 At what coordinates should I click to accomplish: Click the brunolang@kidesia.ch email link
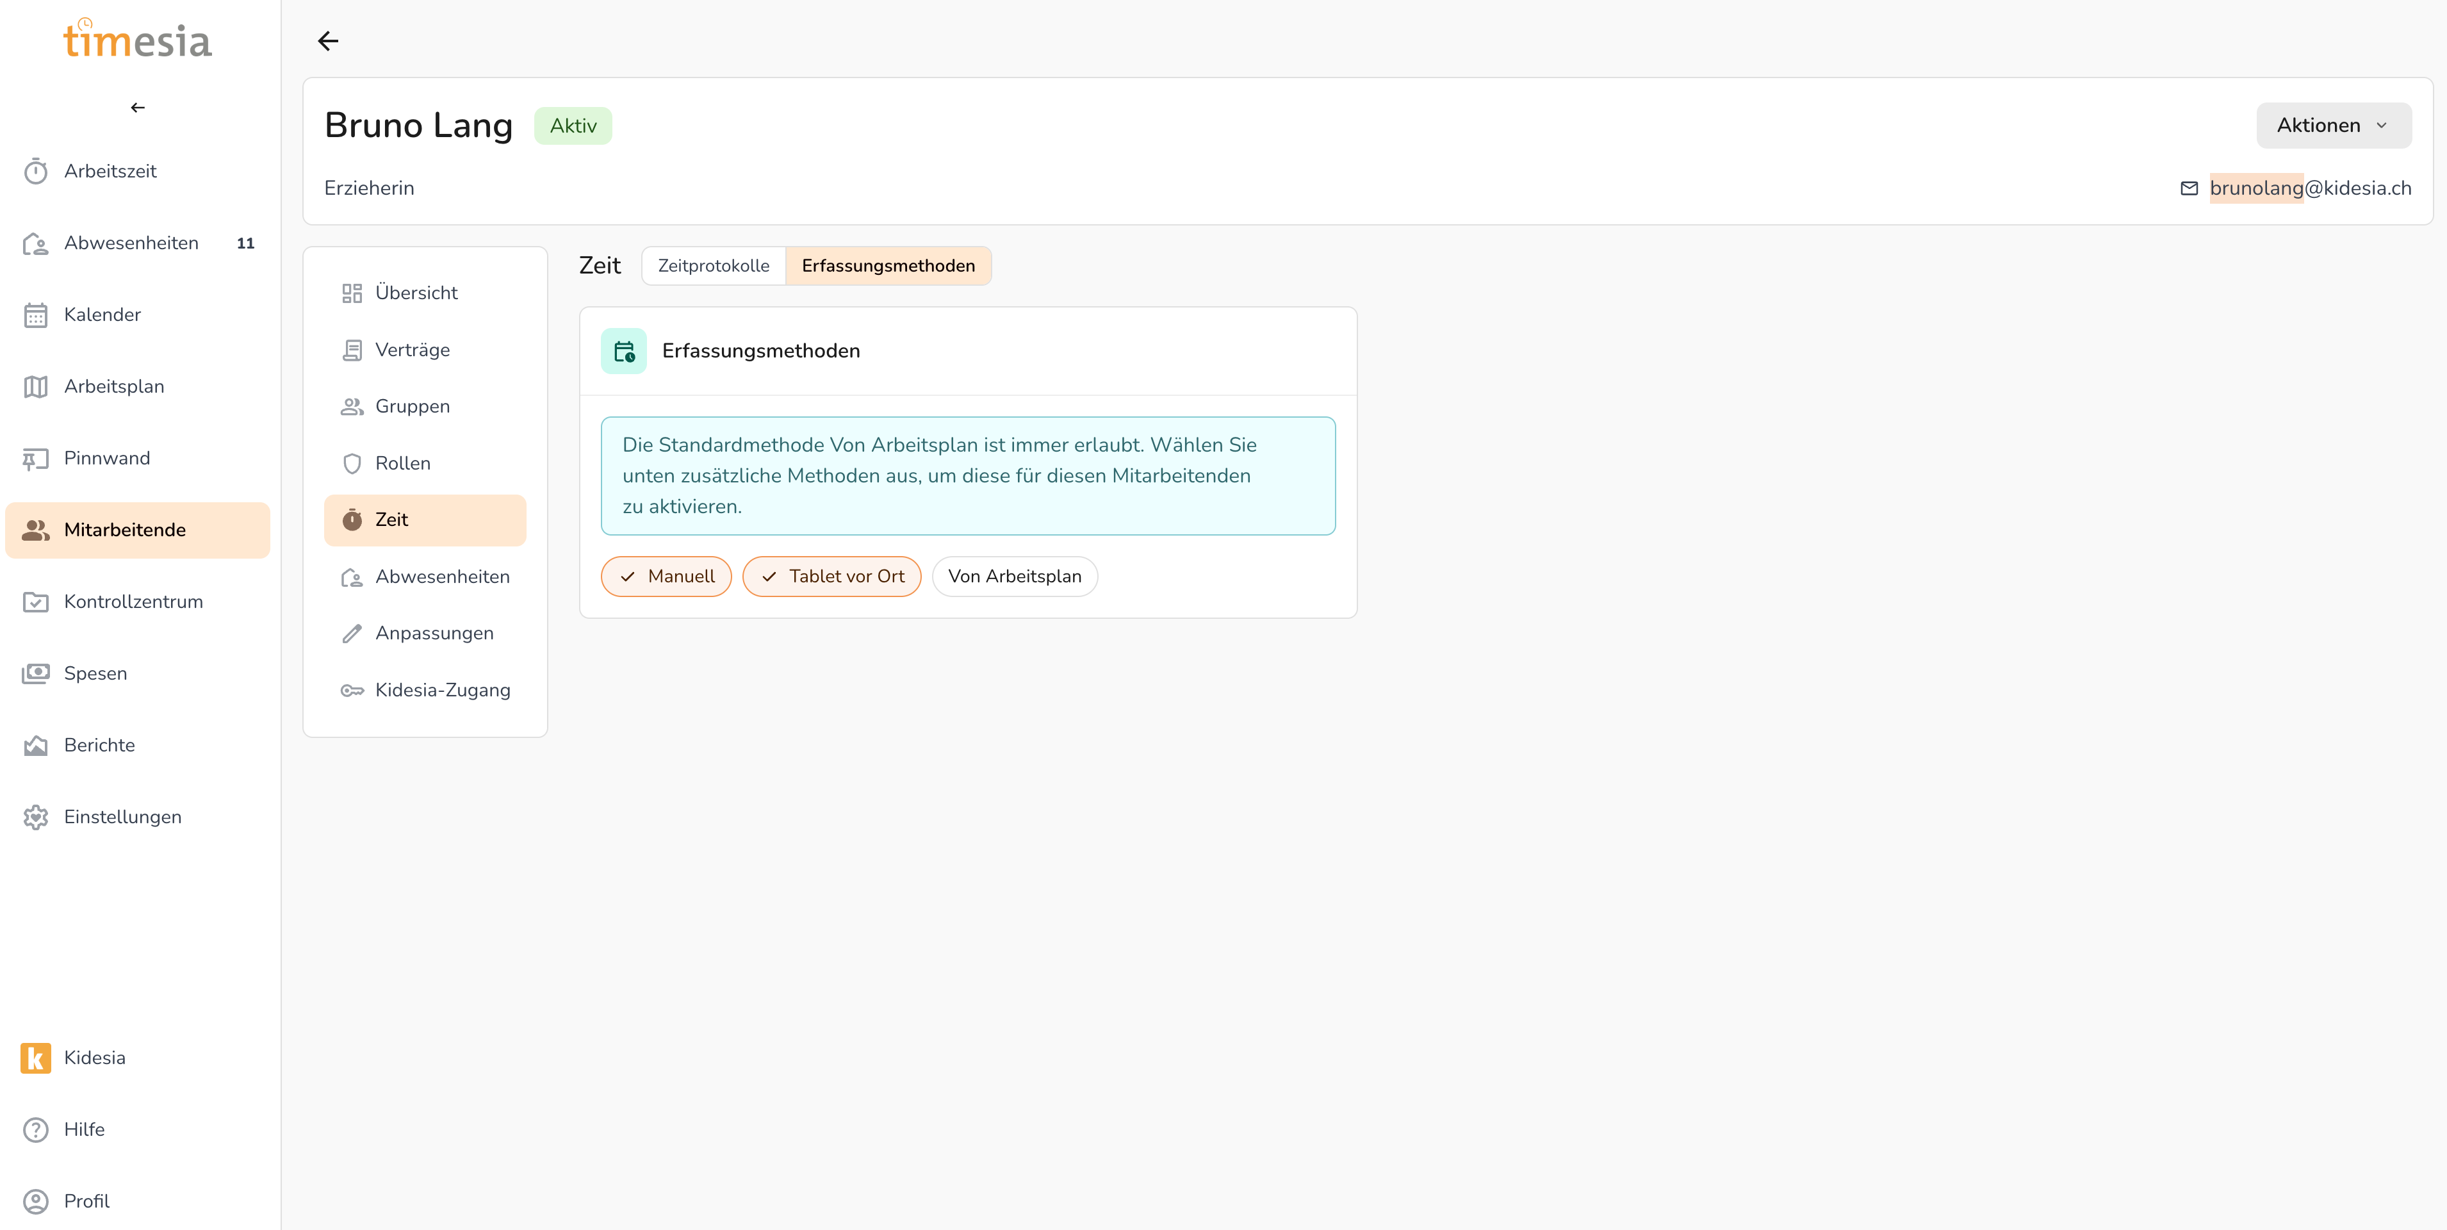coord(2309,188)
